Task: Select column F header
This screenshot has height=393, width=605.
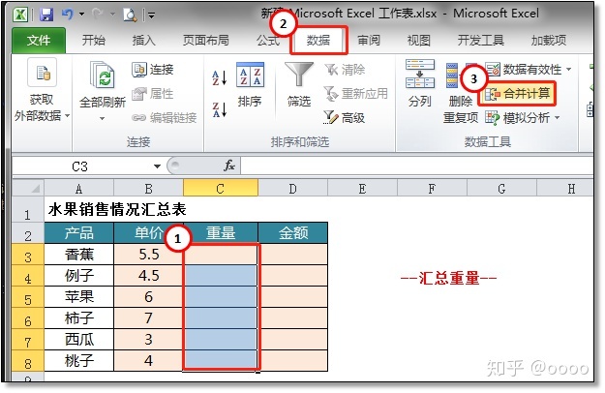Action: coord(432,189)
